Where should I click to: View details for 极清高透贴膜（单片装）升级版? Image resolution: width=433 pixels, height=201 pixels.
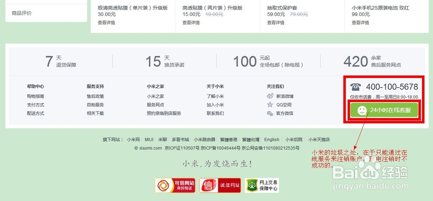pos(107,22)
